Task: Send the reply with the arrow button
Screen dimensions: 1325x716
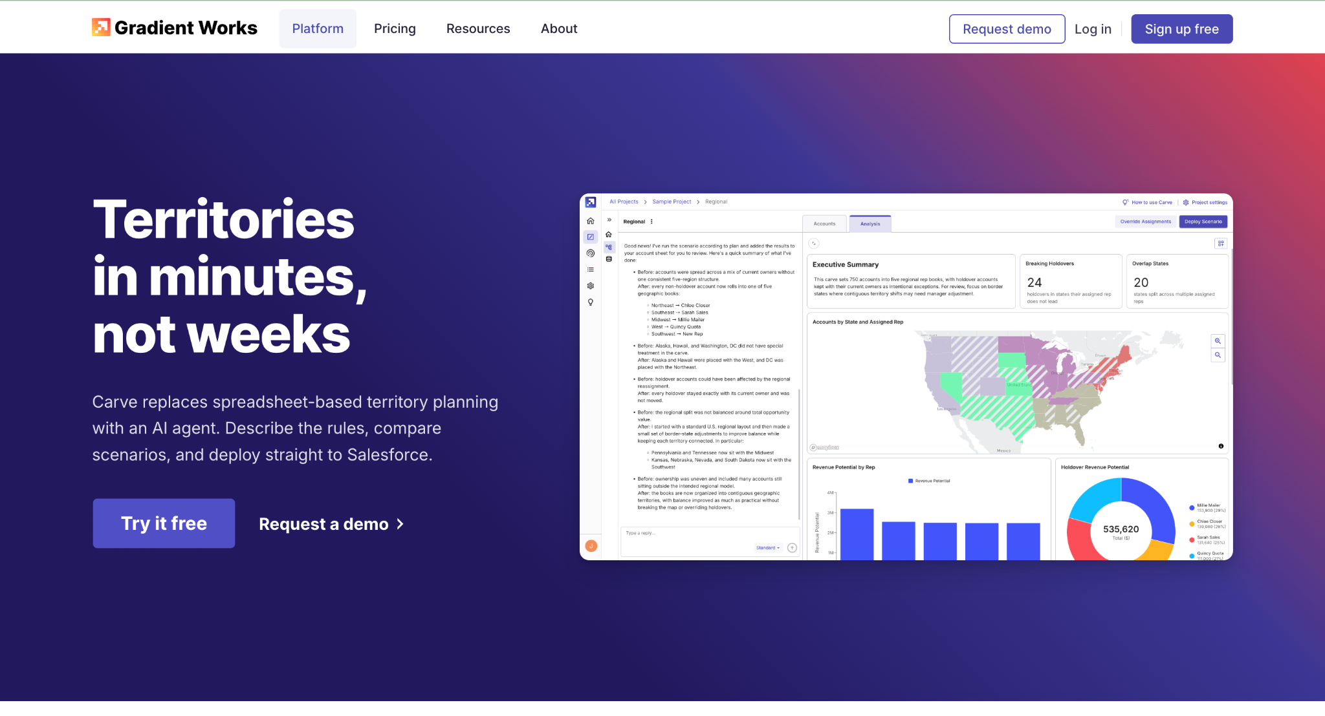Action: pyautogui.click(x=792, y=548)
